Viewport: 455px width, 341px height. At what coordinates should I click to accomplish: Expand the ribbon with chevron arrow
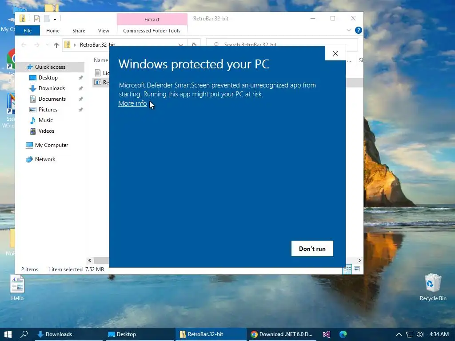coord(349,30)
